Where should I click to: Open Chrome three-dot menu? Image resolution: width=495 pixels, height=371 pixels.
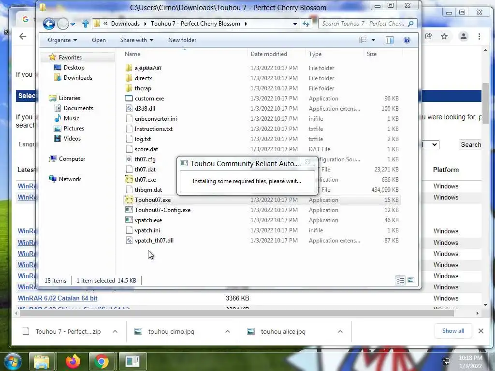[x=479, y=36]
